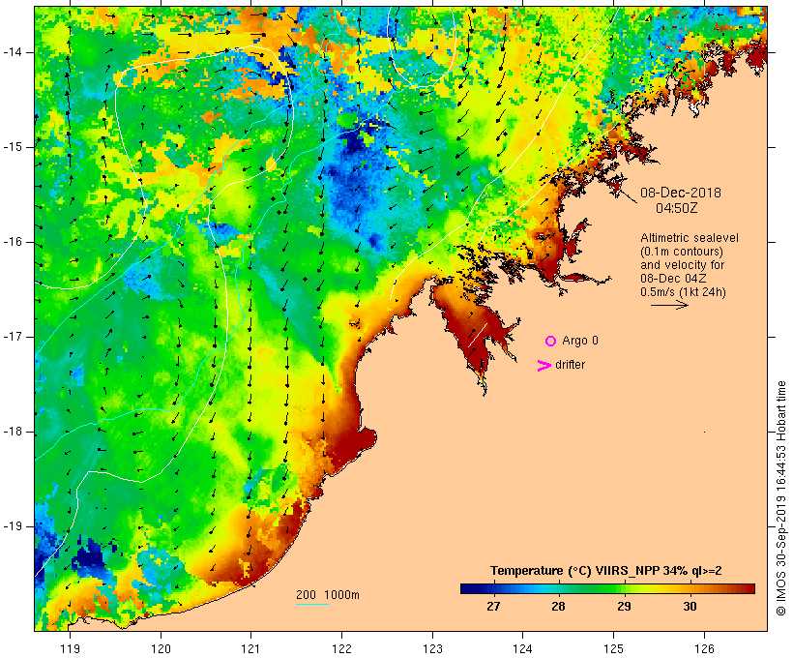
Task: Click the '0.5m/s (1kt 24h)' text
Action: 684,292
